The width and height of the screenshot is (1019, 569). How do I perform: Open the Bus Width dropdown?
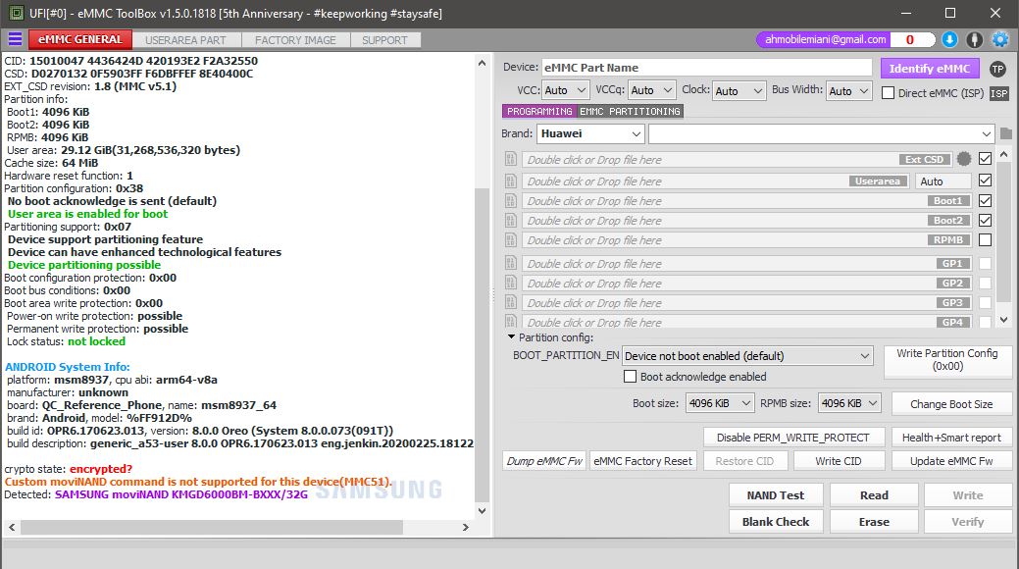click(x=848, y=90)
